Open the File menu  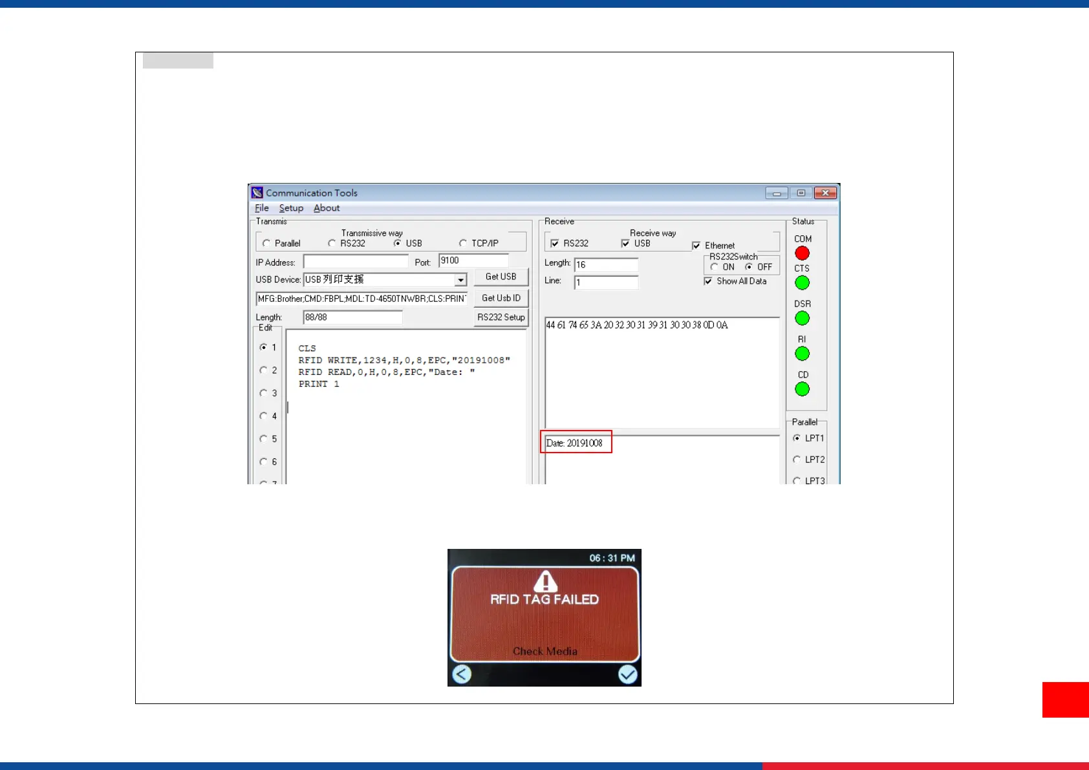pos(262,208)
